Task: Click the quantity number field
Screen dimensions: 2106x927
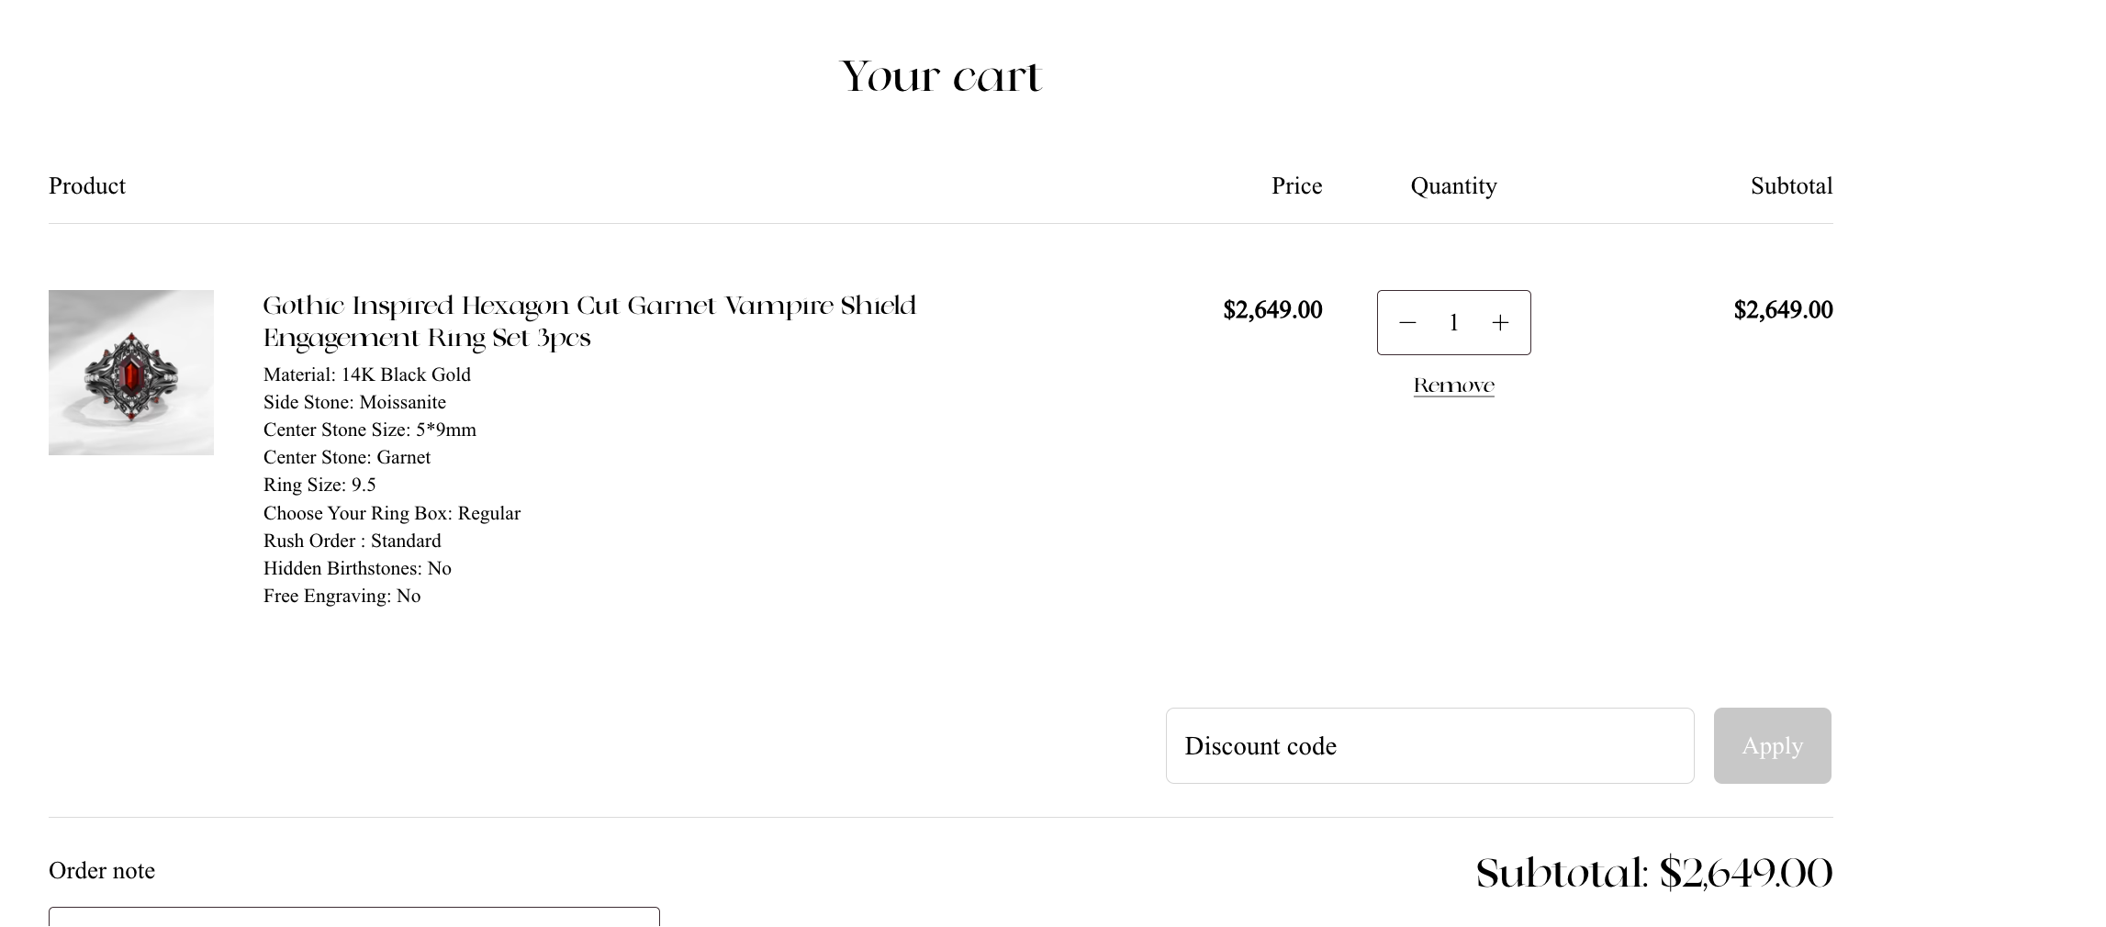Action: coord(1454,323)
